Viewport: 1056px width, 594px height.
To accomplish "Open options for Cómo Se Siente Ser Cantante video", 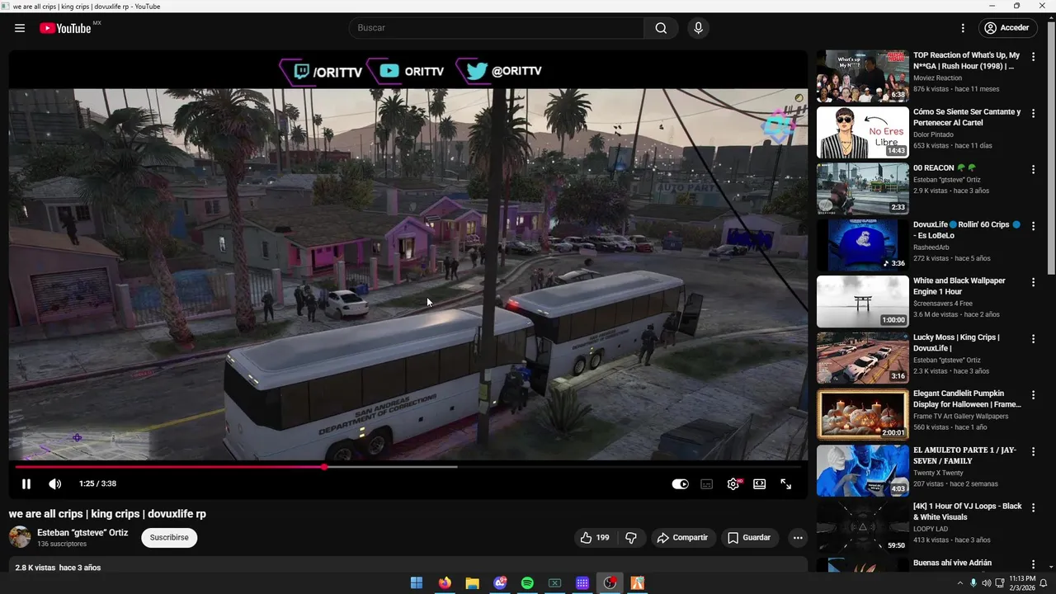I will click(1033, 113).
